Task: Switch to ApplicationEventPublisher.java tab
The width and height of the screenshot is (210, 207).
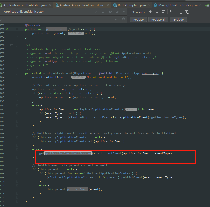Action: (25, 5)
